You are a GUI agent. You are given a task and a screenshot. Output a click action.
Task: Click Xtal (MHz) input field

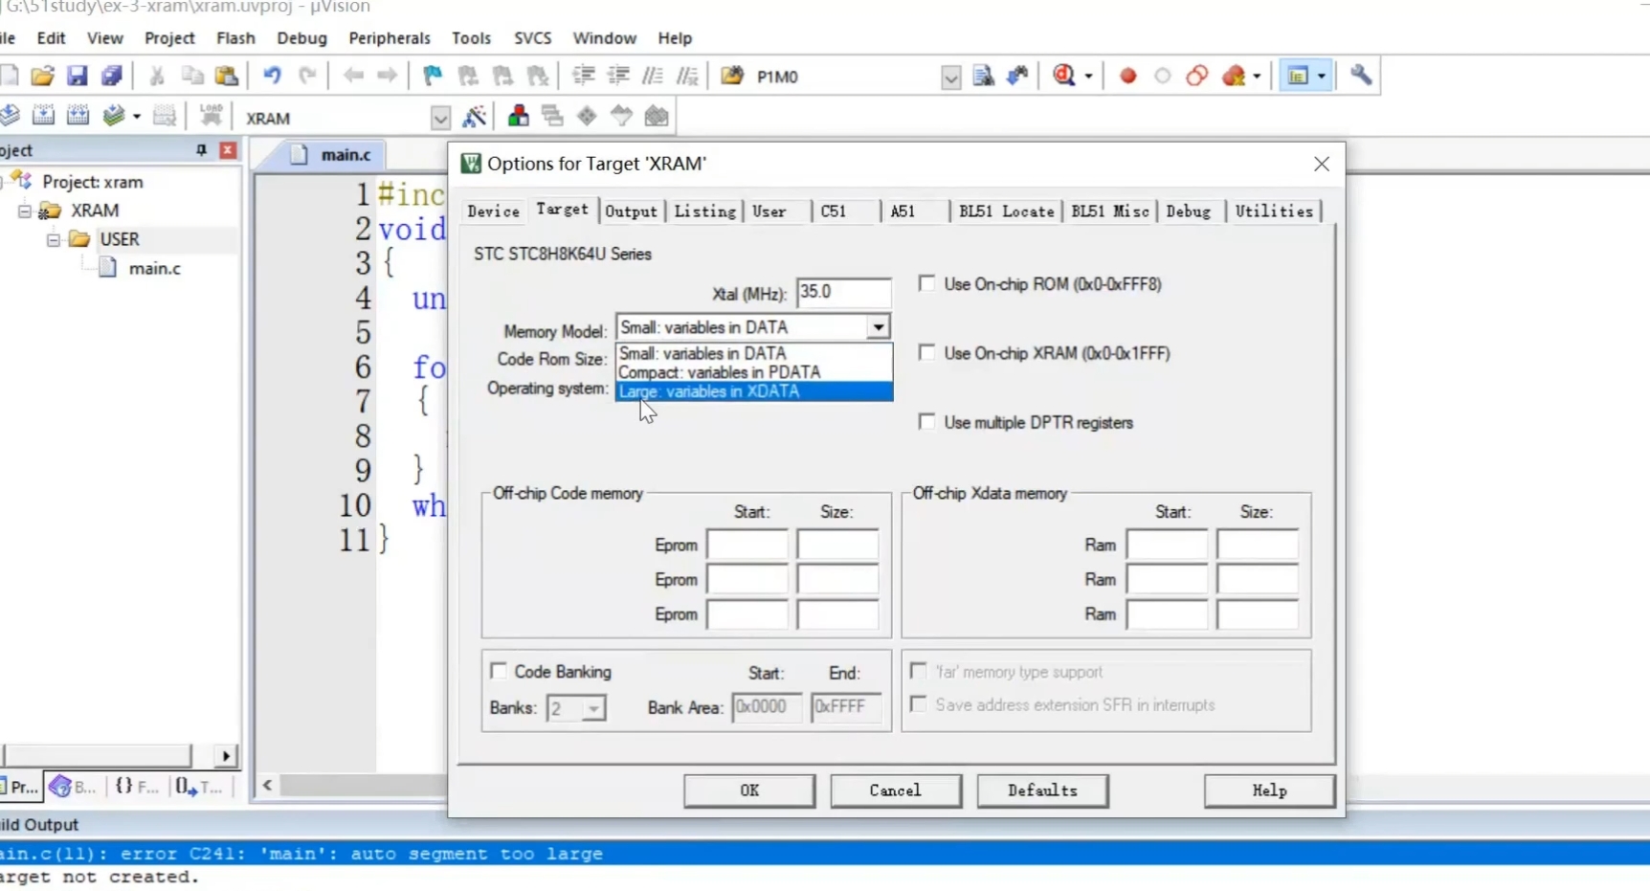pos(843,293)
